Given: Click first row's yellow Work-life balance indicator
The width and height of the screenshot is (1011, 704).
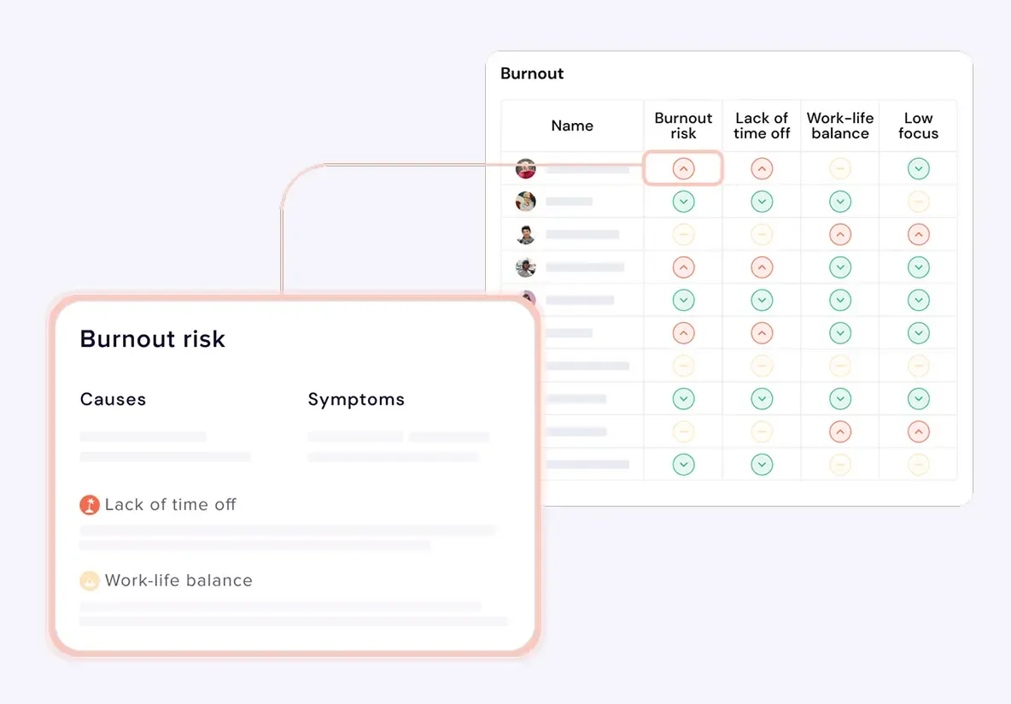Looking at the screenshot, I should click(840, 169).
